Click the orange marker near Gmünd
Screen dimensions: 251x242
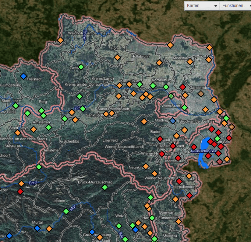61,40
